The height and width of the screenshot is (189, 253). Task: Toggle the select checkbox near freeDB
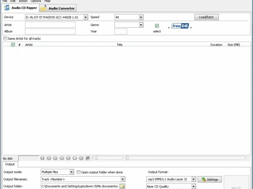click(157, 26)
